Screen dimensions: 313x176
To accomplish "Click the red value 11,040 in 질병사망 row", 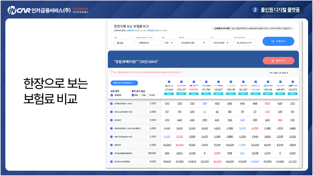I will pyautogui.click(x=180, y=145).
